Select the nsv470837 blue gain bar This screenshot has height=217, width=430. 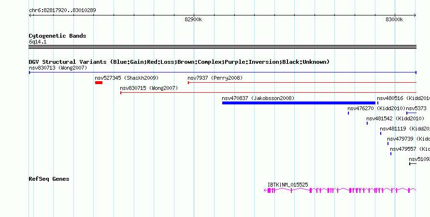[299, 103]
